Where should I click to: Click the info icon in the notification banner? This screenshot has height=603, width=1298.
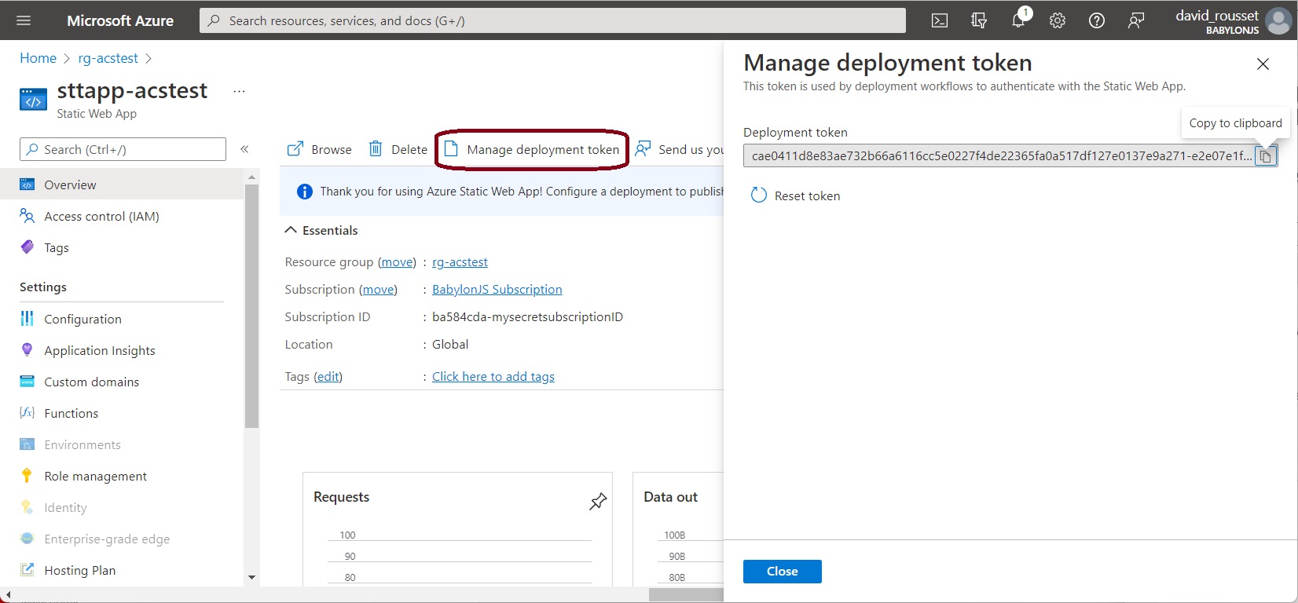(x=305, y=192)
